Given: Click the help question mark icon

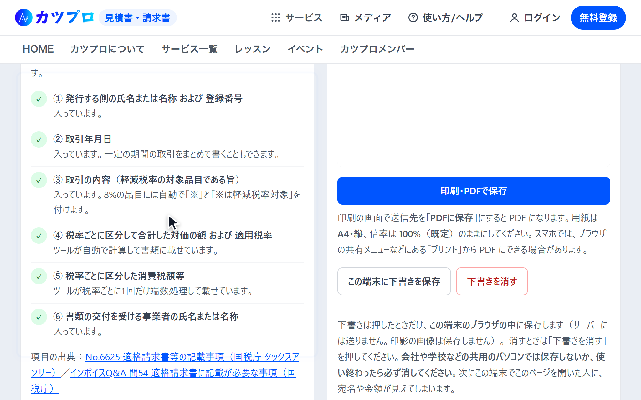Looking at the screenshot, I should (x=413, y=17).
